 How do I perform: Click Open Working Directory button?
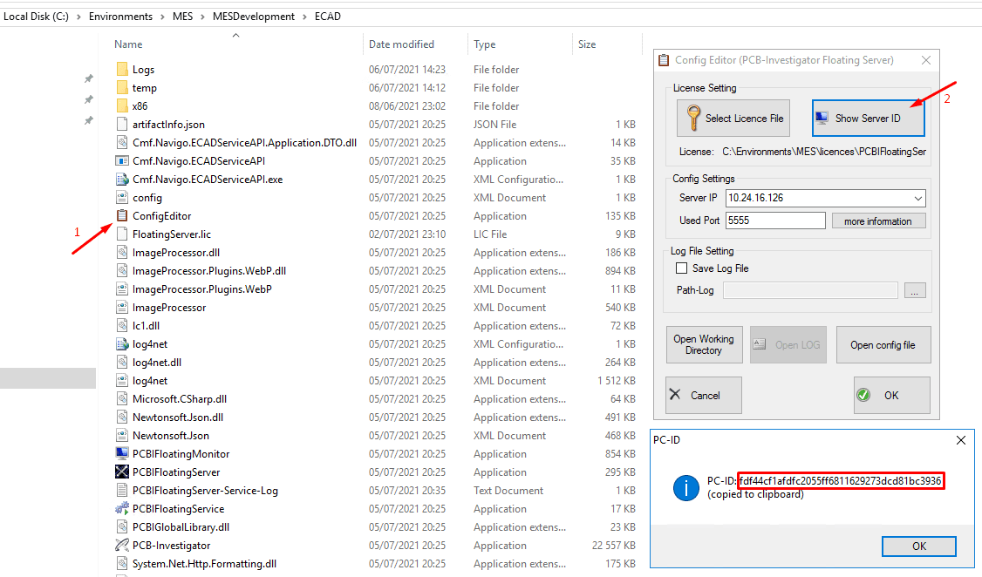704,345
